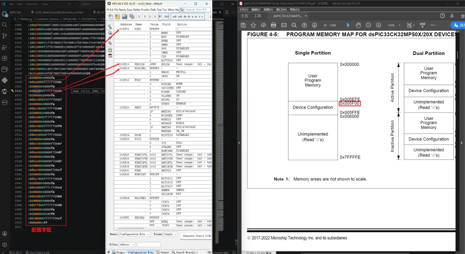Navigate back in VS Code title bar

coord(69,4)
